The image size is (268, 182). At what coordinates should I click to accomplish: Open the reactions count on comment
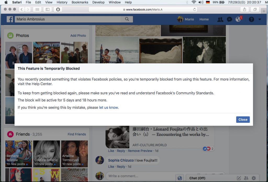208,149
